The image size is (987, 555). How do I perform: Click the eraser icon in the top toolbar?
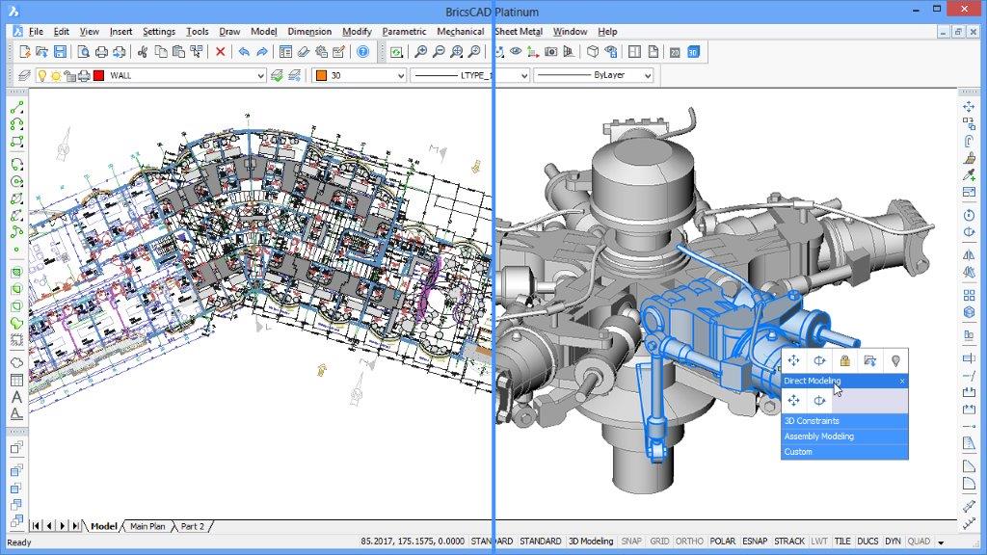[304, 52]
